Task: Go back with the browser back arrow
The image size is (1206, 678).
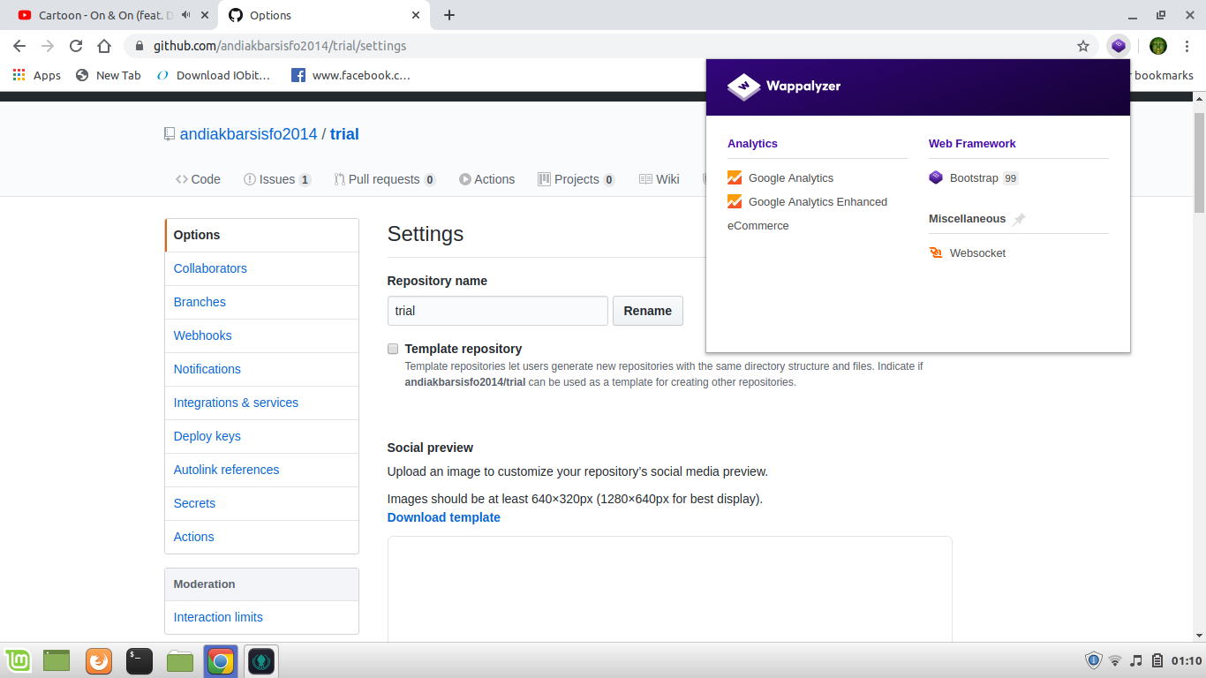Action: pos(19,46)
